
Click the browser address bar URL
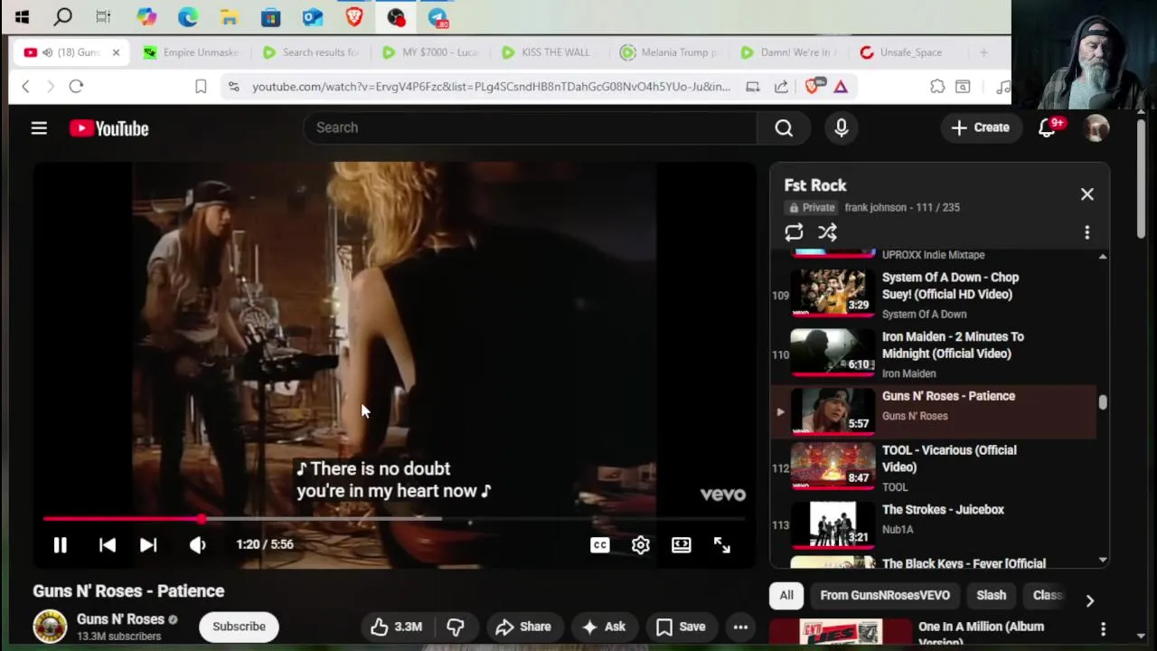[x=491, y=87]
